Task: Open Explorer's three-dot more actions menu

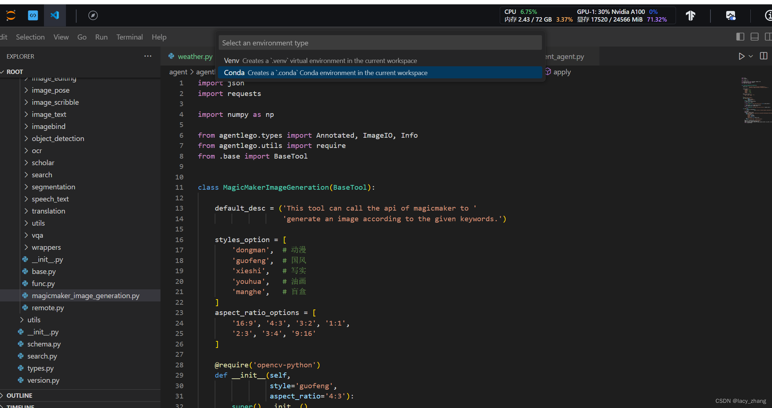Action: point(148,56)
